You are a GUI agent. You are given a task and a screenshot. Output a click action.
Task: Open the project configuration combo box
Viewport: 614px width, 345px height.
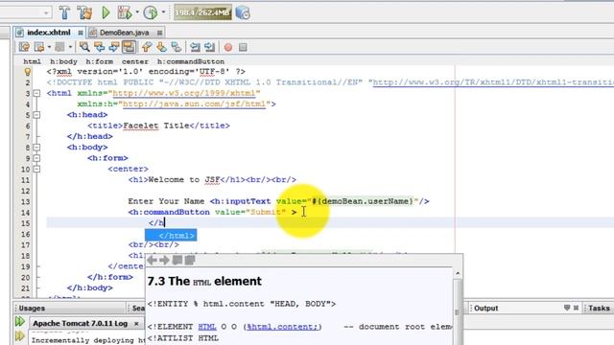[26, 12]
